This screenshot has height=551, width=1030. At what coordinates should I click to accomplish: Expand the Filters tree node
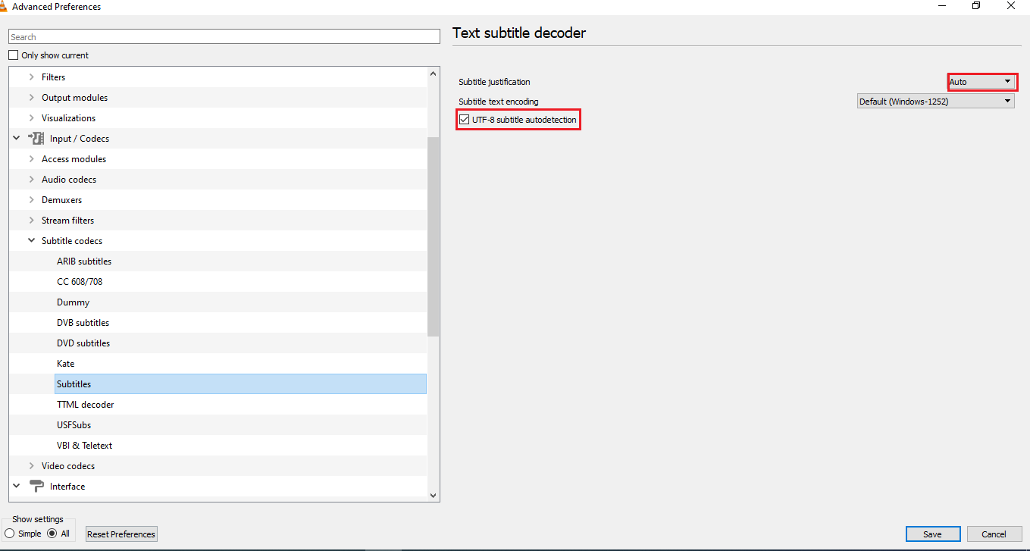[x=31, y=77]
